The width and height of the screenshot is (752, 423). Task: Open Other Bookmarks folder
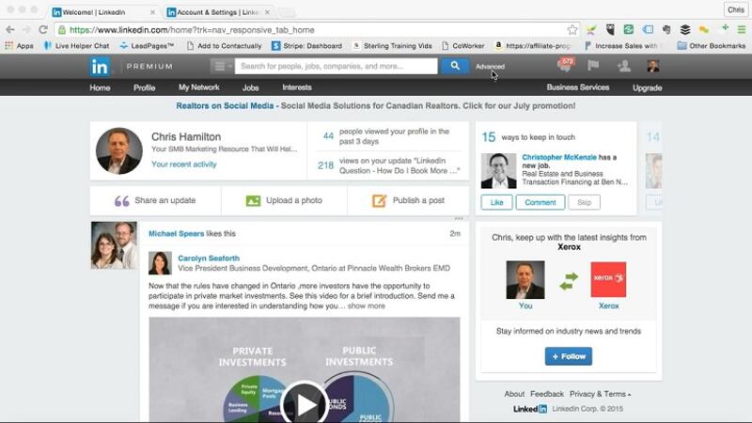[x=712, y=45]
